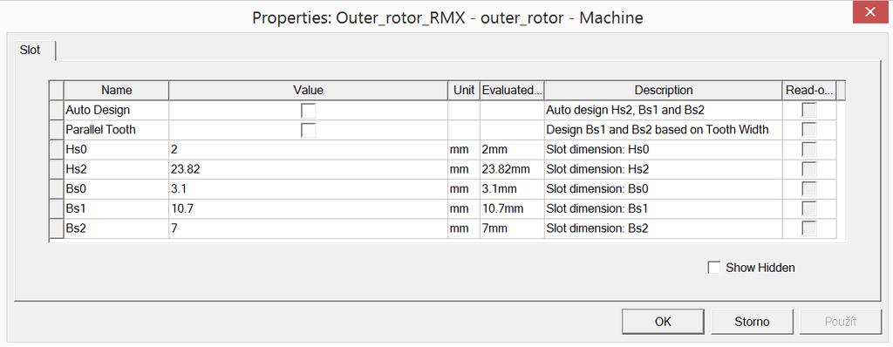The height and width of the screenshot is (347, 893).
Task: Click the Read-only column header
Action: [809, 90]
